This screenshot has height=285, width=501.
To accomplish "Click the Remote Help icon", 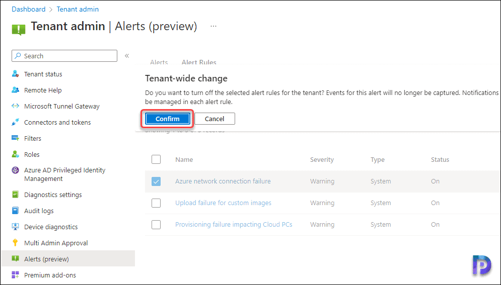I will 15,90.
